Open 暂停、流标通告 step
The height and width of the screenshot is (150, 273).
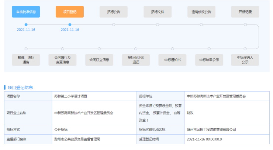coord(26,60)
